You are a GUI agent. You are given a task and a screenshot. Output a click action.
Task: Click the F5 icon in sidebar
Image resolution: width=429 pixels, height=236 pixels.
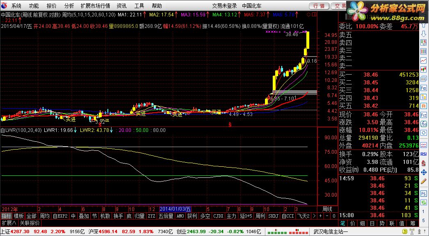tap(424, 194)
